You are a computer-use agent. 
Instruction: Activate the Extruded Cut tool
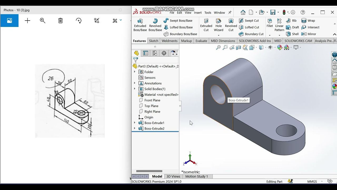click(206, 25)
